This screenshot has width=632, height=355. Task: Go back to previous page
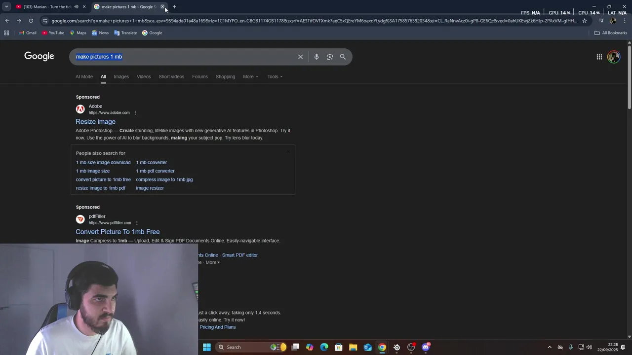7,21
